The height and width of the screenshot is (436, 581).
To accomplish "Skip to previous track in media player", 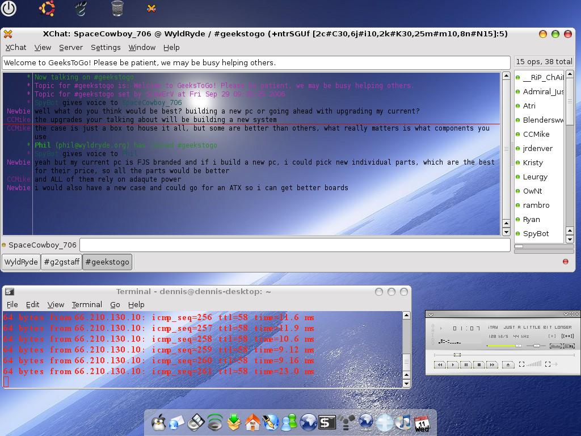I will (440, 365).
